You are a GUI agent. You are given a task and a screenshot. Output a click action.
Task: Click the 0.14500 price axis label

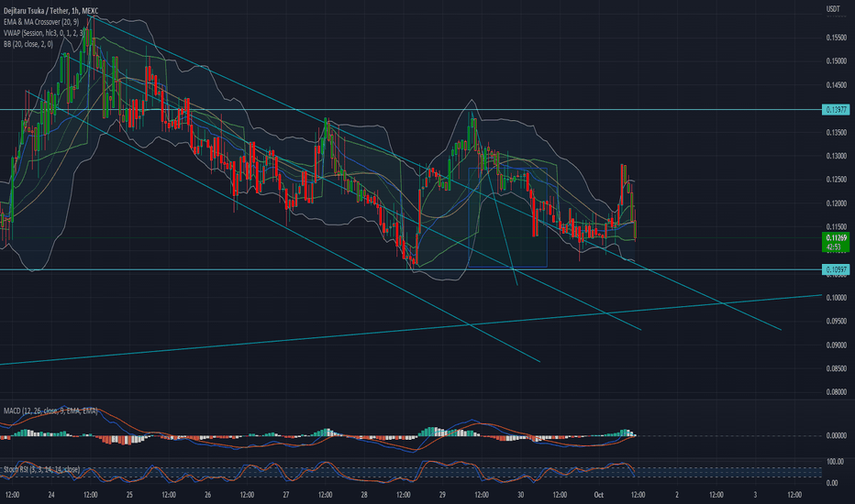coord(836,85)
